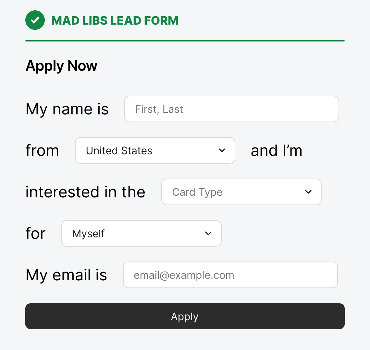Click the "for" label text
370x350 pixels.
36,233
